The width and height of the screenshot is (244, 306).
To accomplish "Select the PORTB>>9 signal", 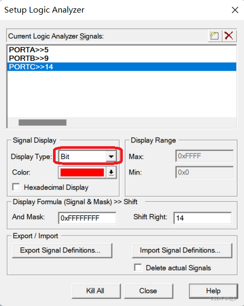I will tap(122, 58).
